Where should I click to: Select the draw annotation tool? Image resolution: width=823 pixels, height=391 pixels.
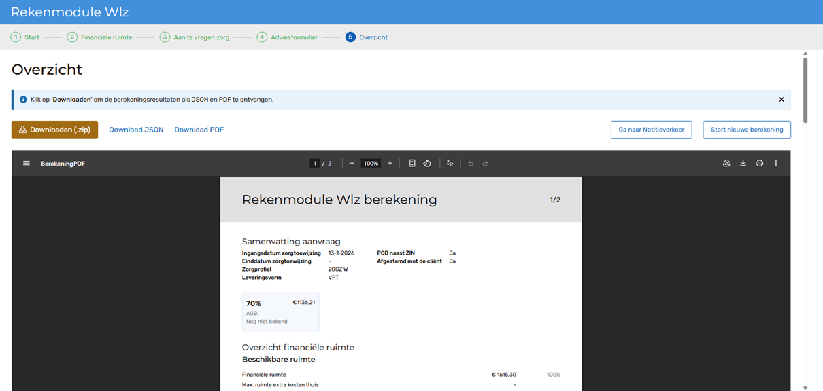coord(450,164)
